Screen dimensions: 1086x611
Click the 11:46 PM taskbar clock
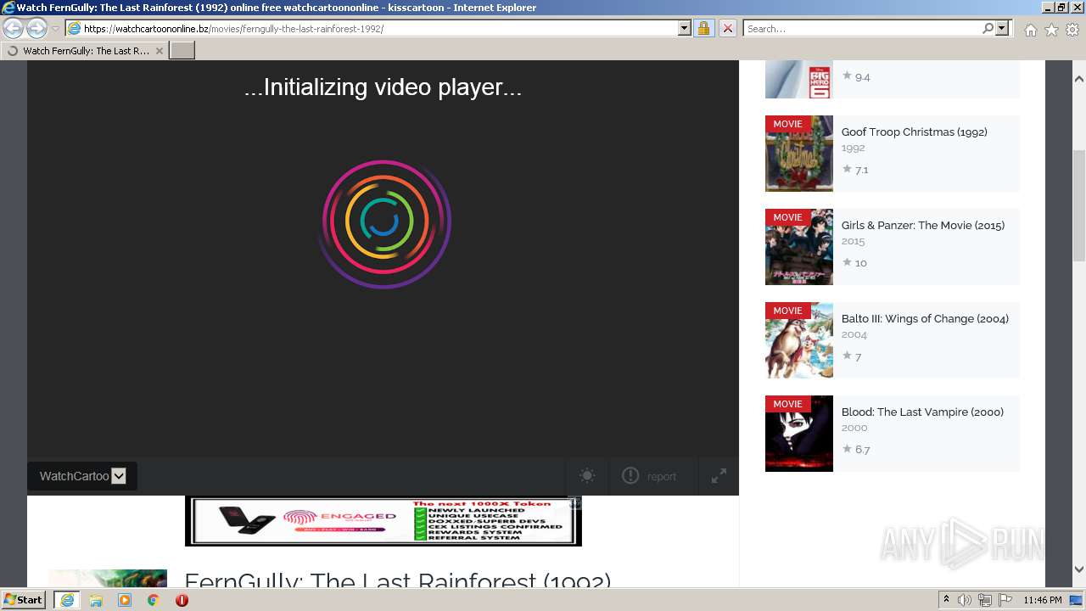pyautogui.click(x=1043, y=600)
